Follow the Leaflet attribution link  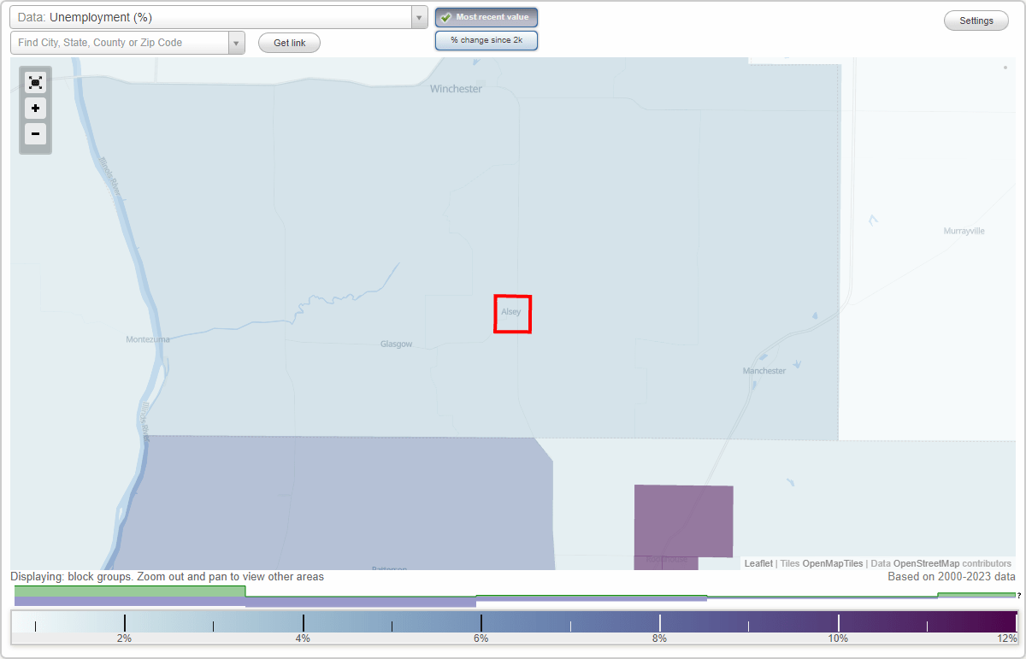pyautogui.click(x=758, y=563)
